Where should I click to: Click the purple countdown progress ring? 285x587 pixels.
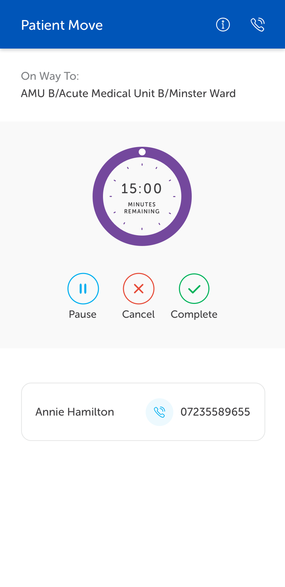(98, 196)
